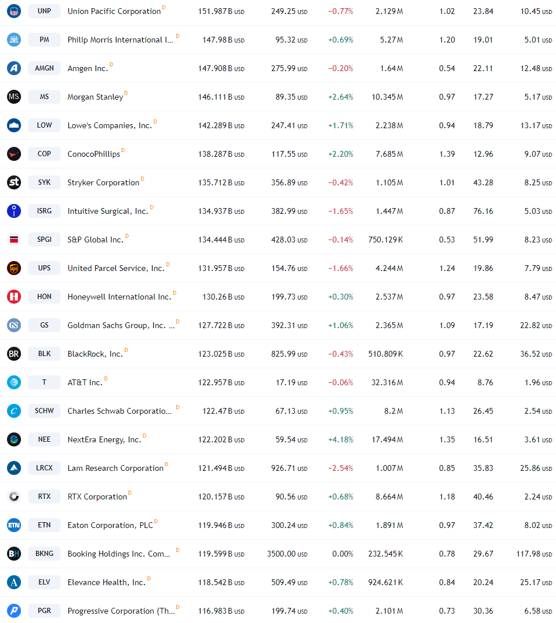This screenshot has width=556, height=623.
Task: Click the PGR ticker badge
Action: pyautogui.click(x=44, y=611)
